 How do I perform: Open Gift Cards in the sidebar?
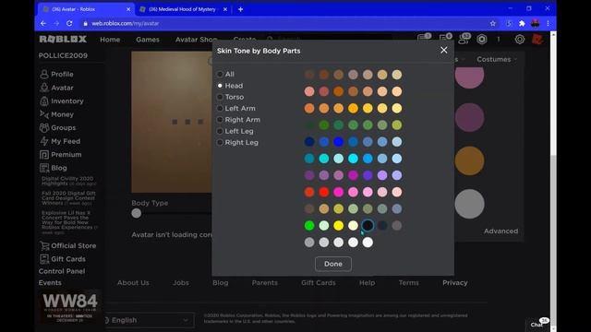click(63, 259)
